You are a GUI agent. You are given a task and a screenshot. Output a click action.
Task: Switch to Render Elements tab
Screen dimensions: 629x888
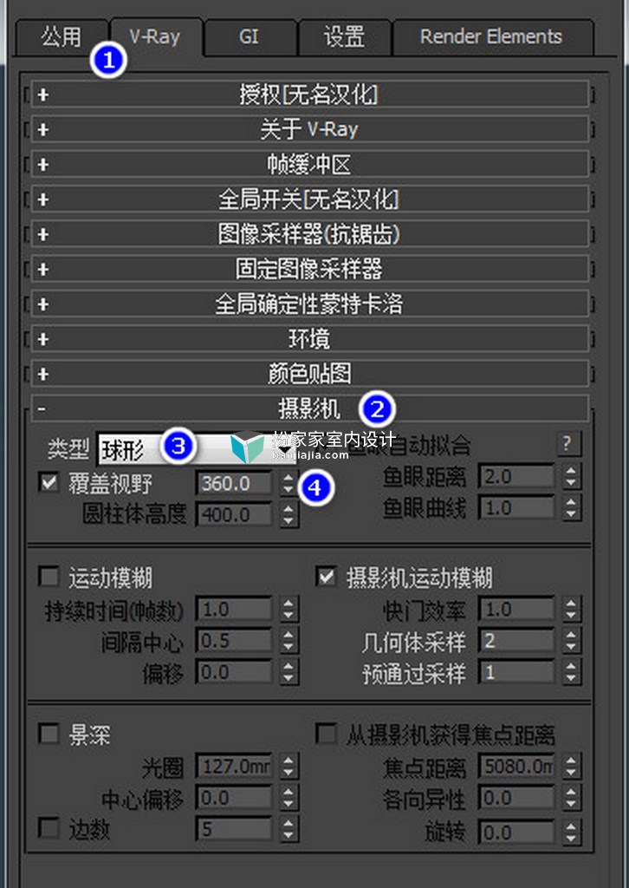(491, 37)
